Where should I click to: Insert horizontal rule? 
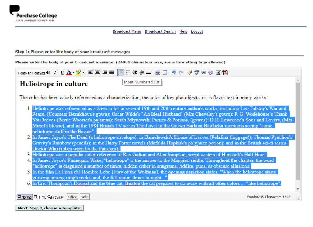point(149,72)
